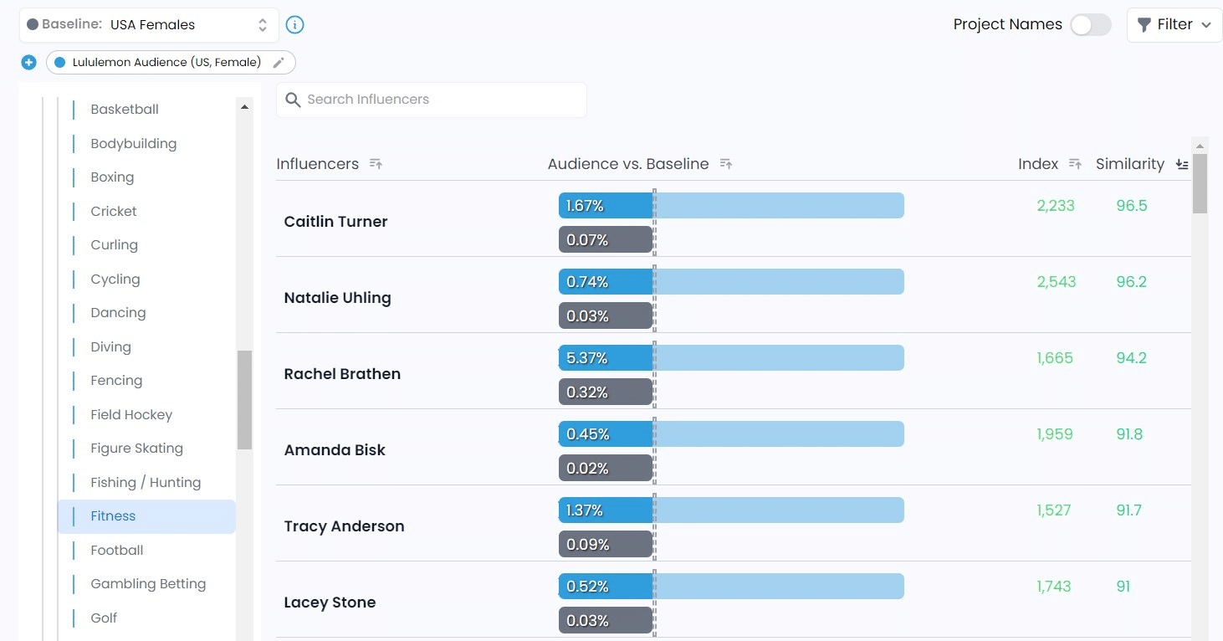Sort the list by Influencers column icon

[x=376, y=164]
